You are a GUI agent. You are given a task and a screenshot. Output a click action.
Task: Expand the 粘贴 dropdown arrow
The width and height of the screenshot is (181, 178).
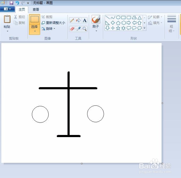[7, 31]
